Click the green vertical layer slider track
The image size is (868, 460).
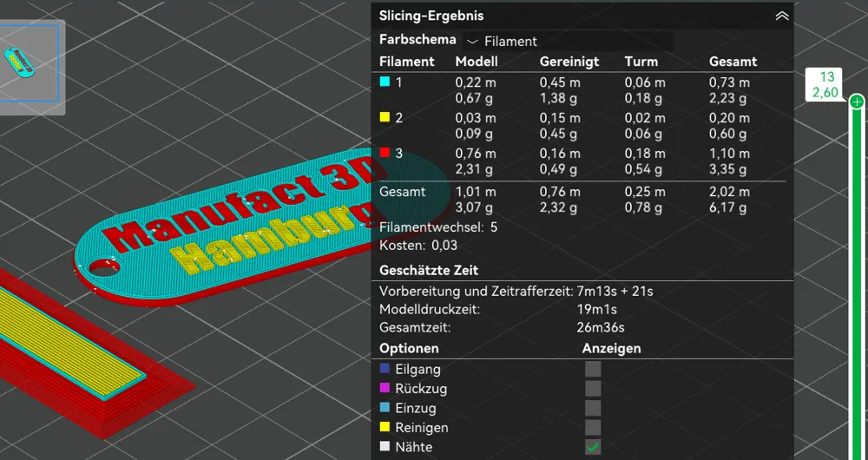tap(857, 282)
